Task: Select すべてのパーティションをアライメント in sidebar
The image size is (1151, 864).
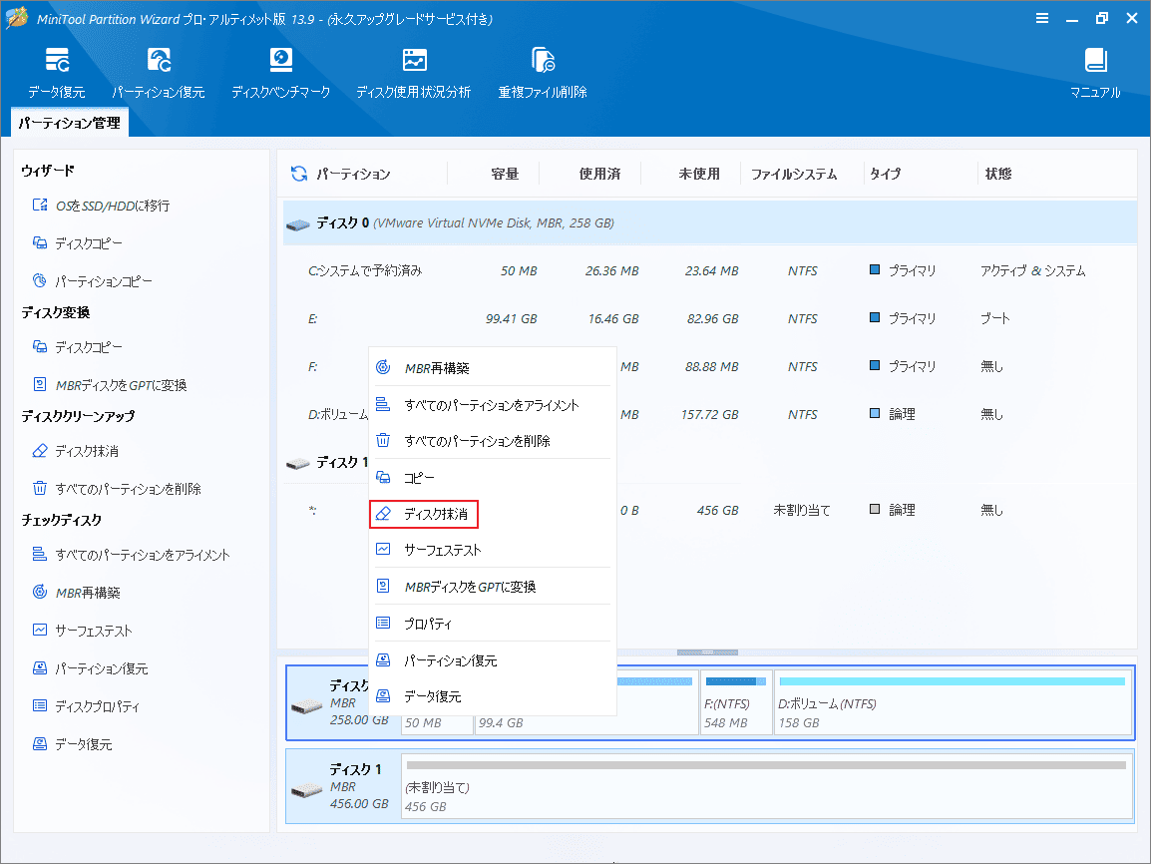Action: (132, 555)
